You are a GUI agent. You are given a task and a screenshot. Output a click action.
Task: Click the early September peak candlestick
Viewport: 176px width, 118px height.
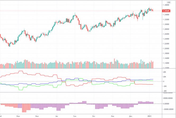click(75, 14)
